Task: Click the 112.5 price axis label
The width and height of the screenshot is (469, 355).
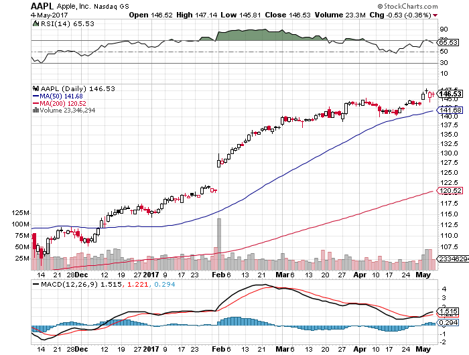Action: 449,224
